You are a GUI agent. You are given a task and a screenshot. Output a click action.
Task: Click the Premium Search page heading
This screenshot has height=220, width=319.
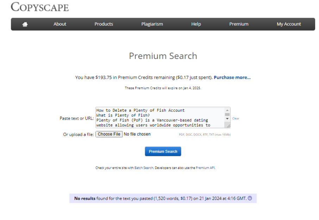[x=163, y=56]
